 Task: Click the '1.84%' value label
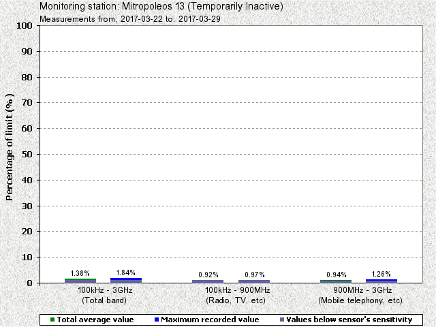(x=125, y=272)
